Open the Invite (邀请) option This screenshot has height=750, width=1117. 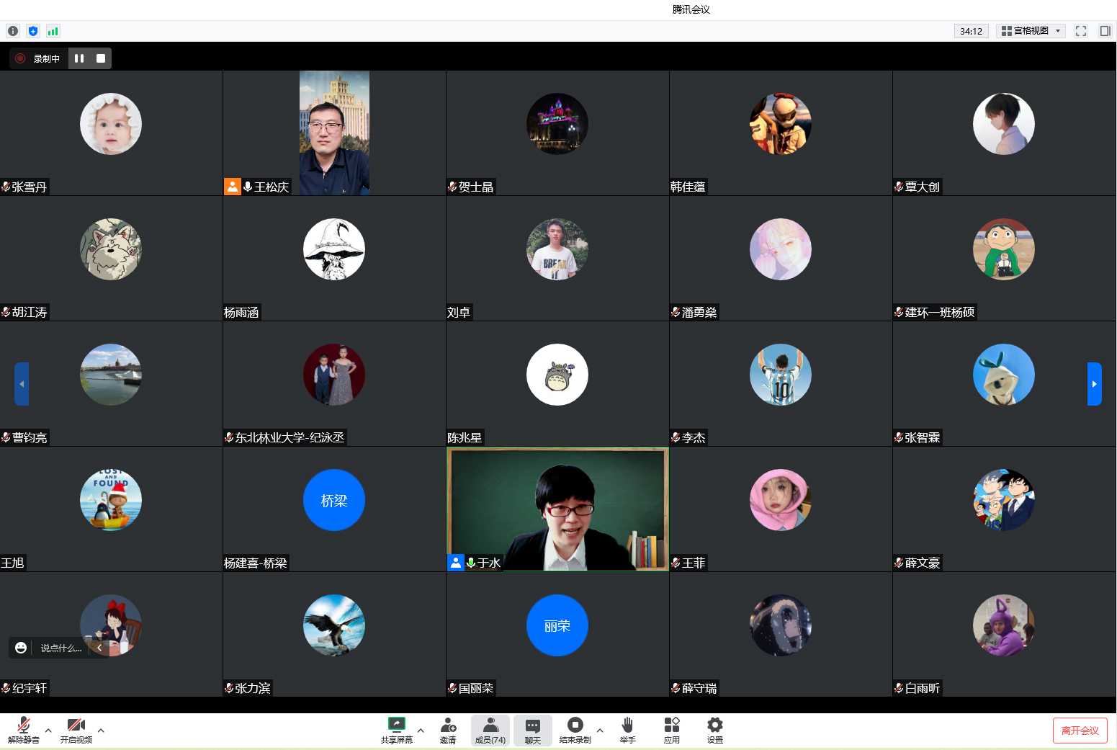click(448, 730)
